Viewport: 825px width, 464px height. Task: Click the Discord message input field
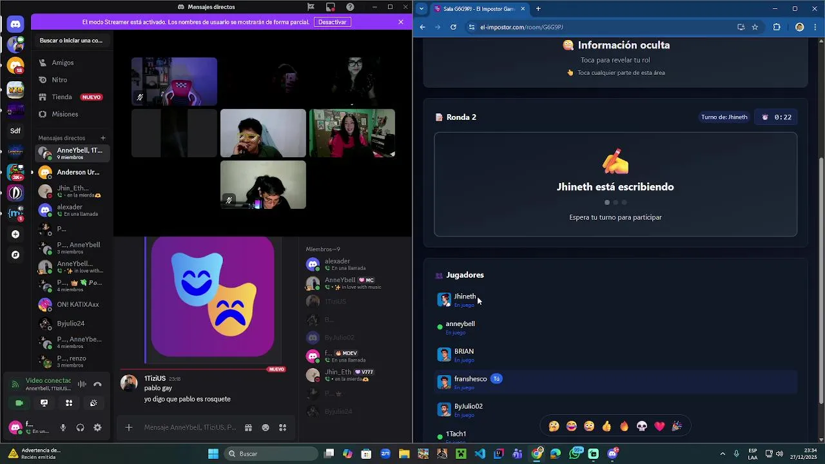click(x=190, y=427)
